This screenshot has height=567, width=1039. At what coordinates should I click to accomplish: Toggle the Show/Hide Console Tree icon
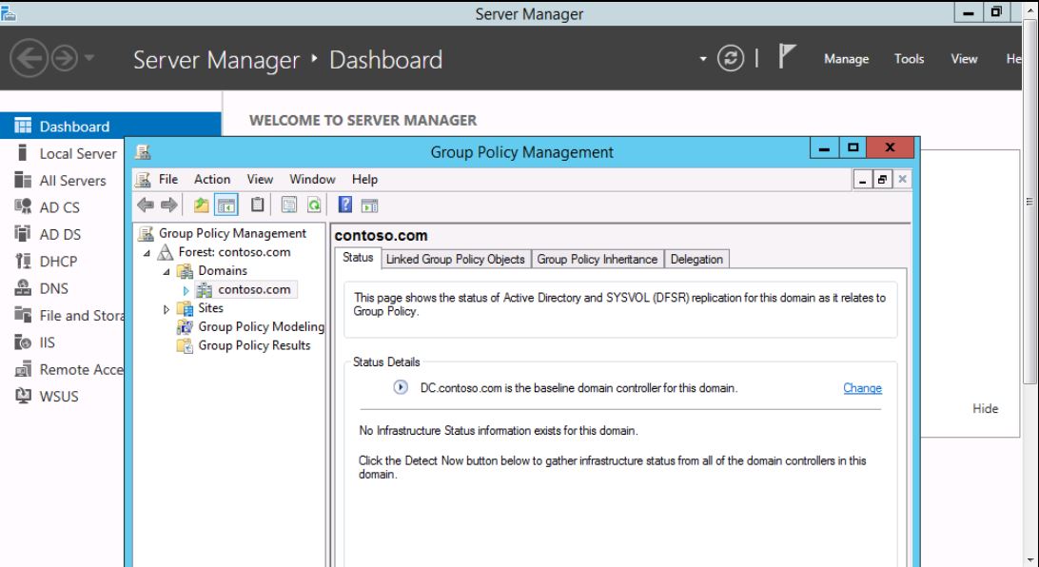(226, 205)
